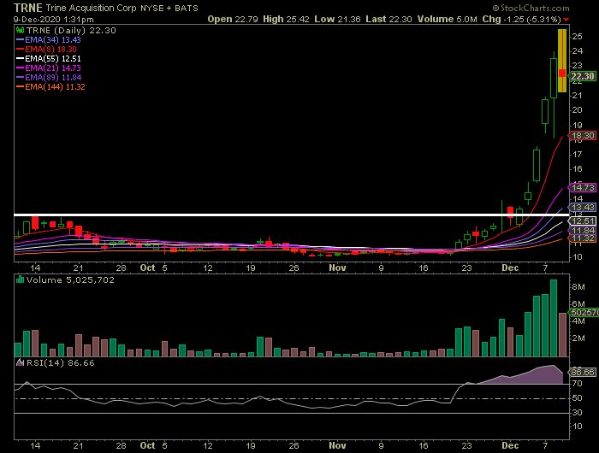Screen dimensions: 599x453
Task: Click the RSI indicator icon beside RSI(14)
Action: tap(20, 362)
